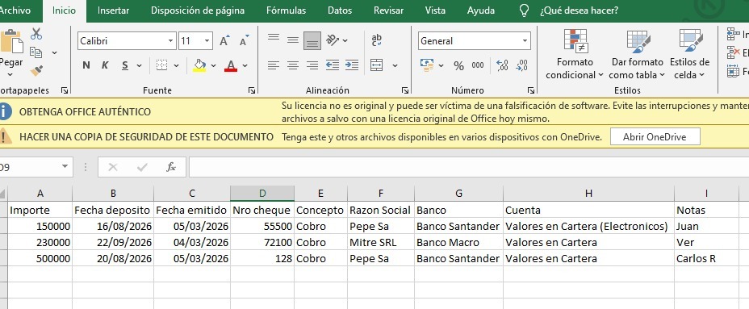Center text horizontally
This screenshot has height=309, width=749.
[293, 65]
